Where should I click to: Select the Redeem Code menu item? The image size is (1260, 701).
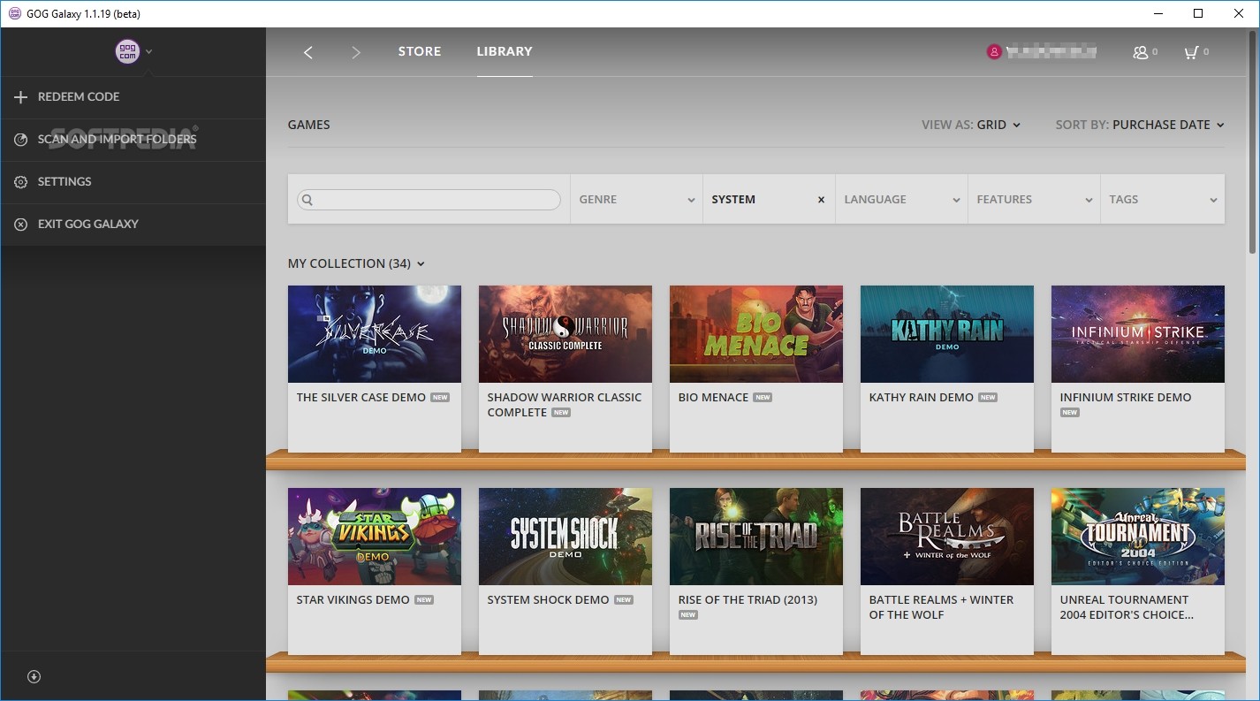(133, 97)
